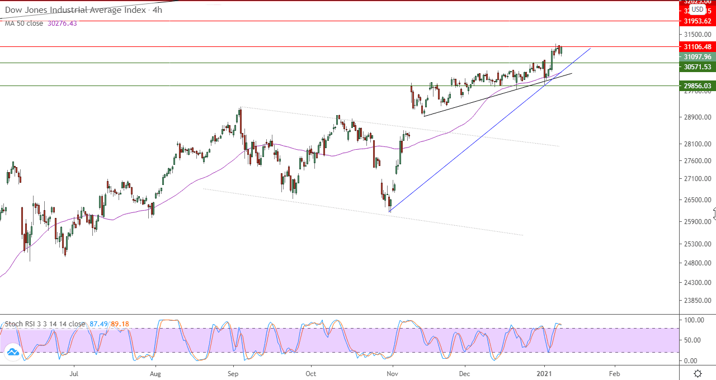The width and height of the screenshot is (716, 380).
Task: Click the 24300.00 price axis label
Action: tap(697, 283)
